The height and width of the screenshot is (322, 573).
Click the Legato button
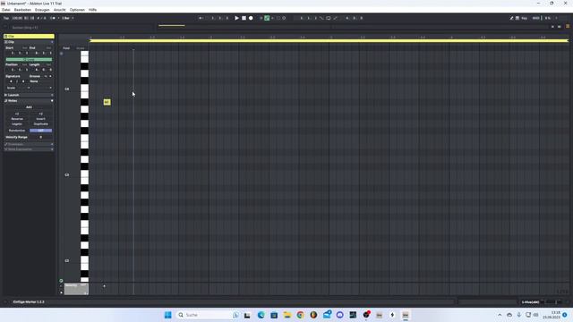(17, 124)
